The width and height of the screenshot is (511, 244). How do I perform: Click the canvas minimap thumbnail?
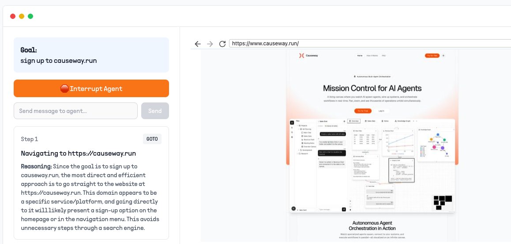443,203
